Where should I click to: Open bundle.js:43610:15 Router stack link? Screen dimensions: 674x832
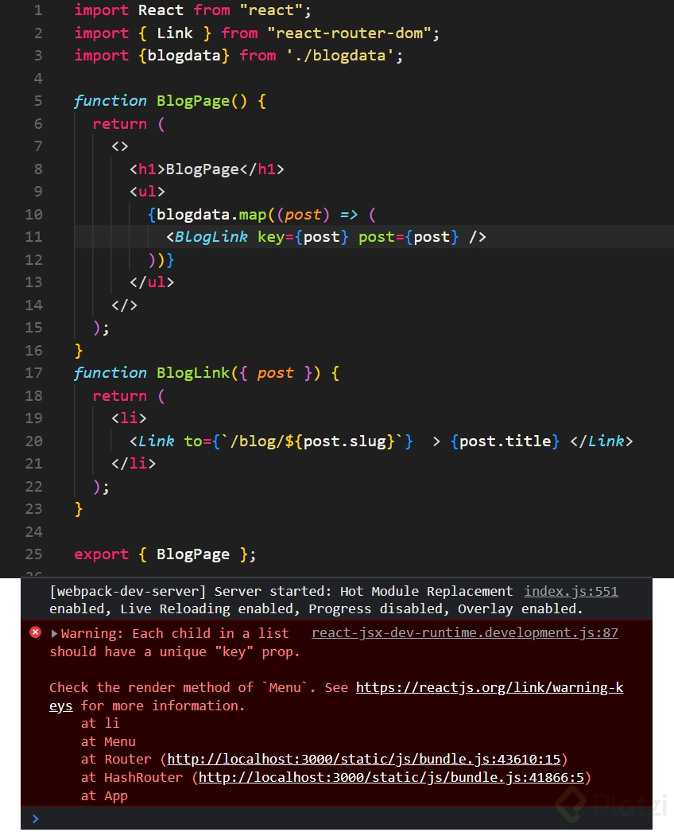click(x=364, y=759)
